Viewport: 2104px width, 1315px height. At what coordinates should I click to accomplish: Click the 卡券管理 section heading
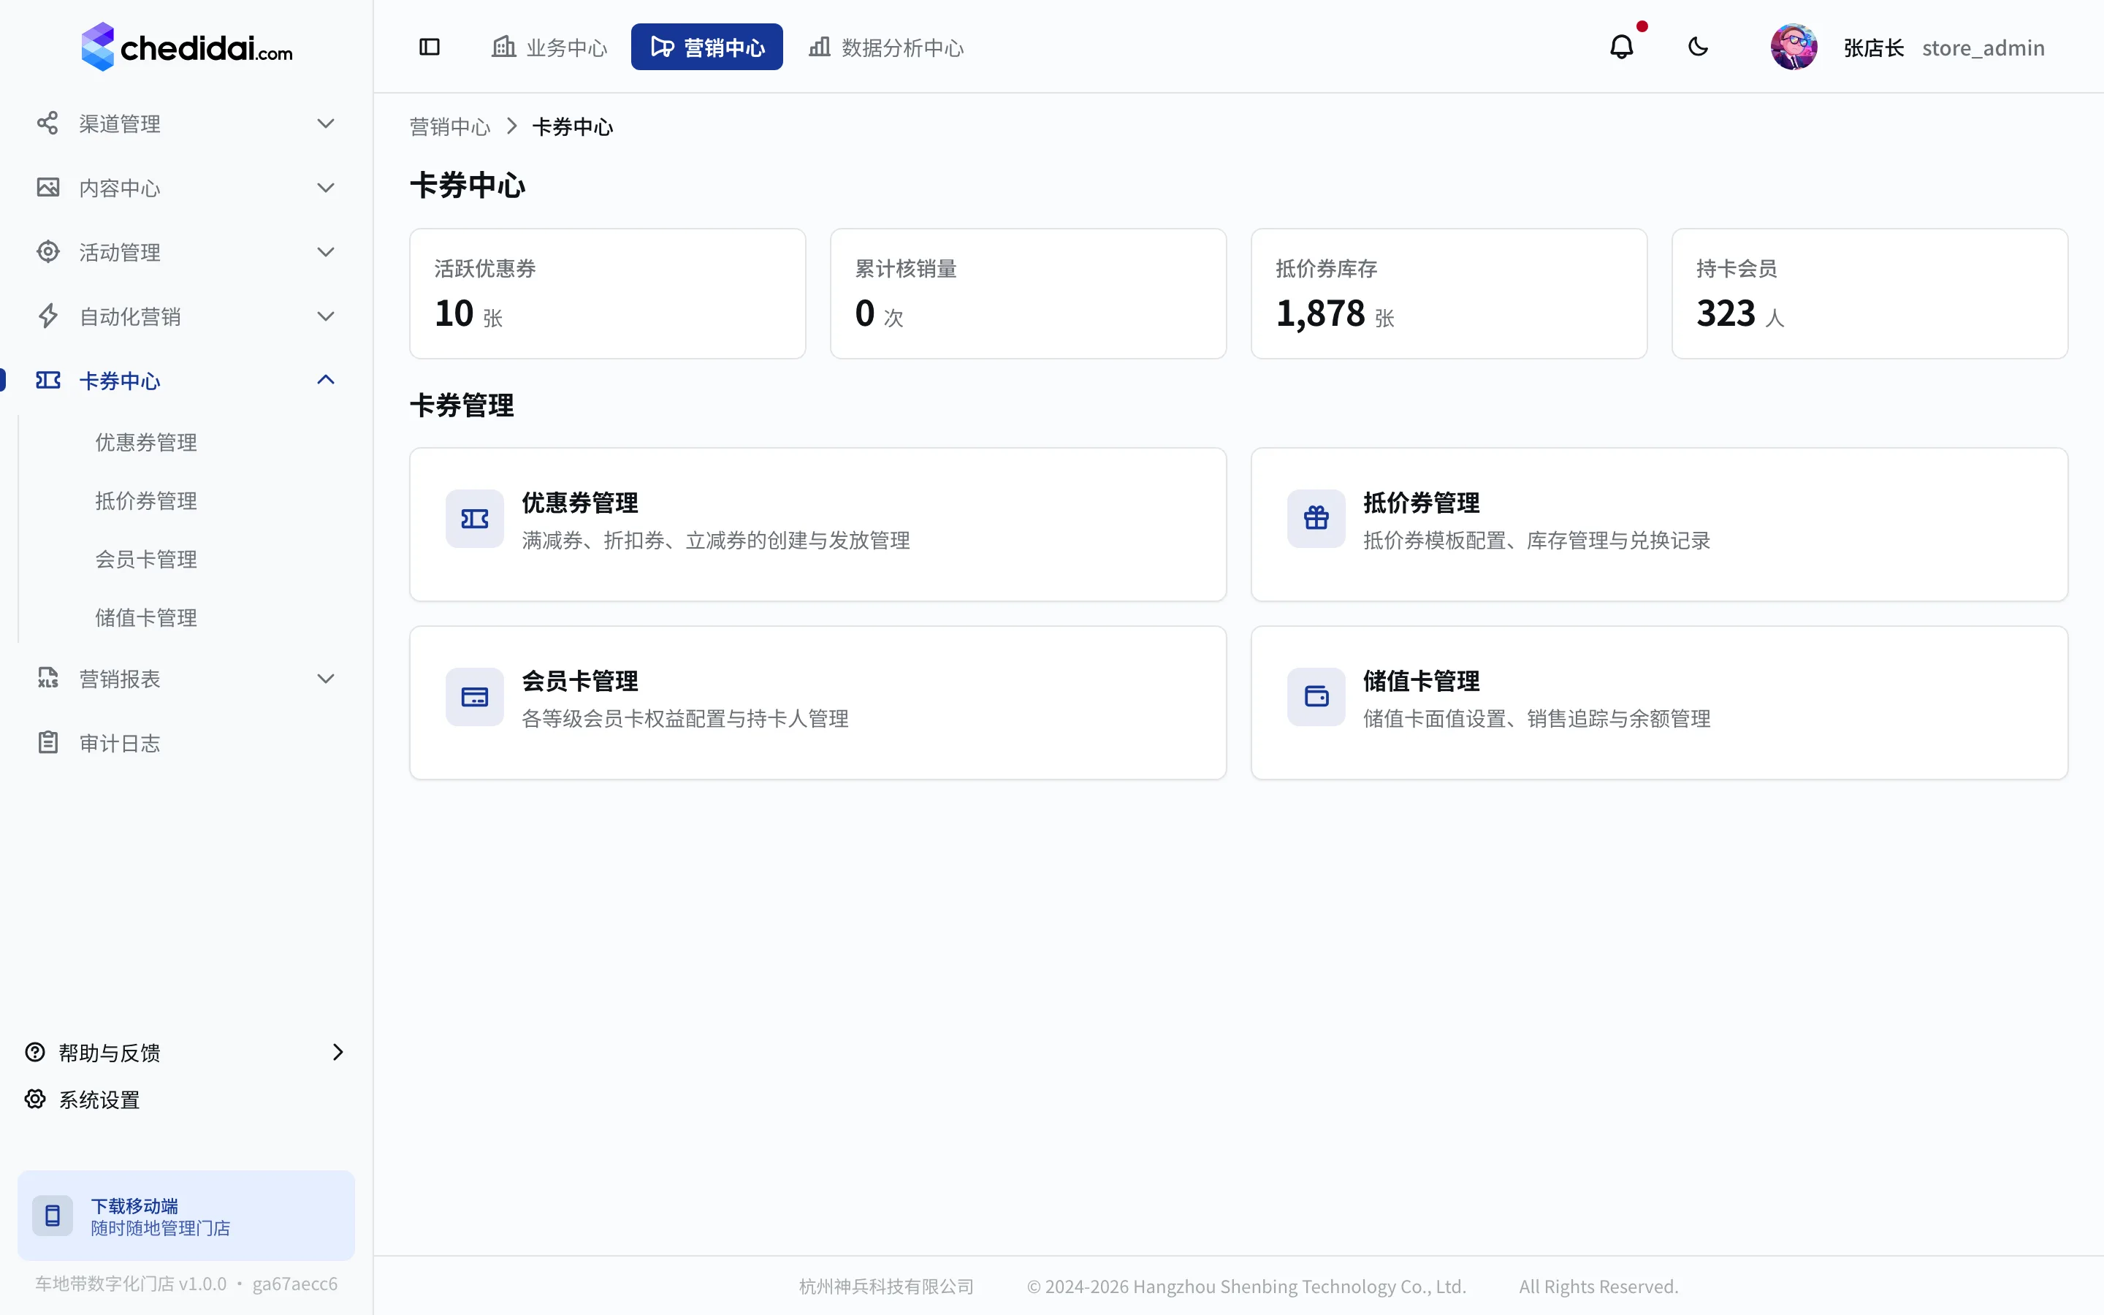462,405
